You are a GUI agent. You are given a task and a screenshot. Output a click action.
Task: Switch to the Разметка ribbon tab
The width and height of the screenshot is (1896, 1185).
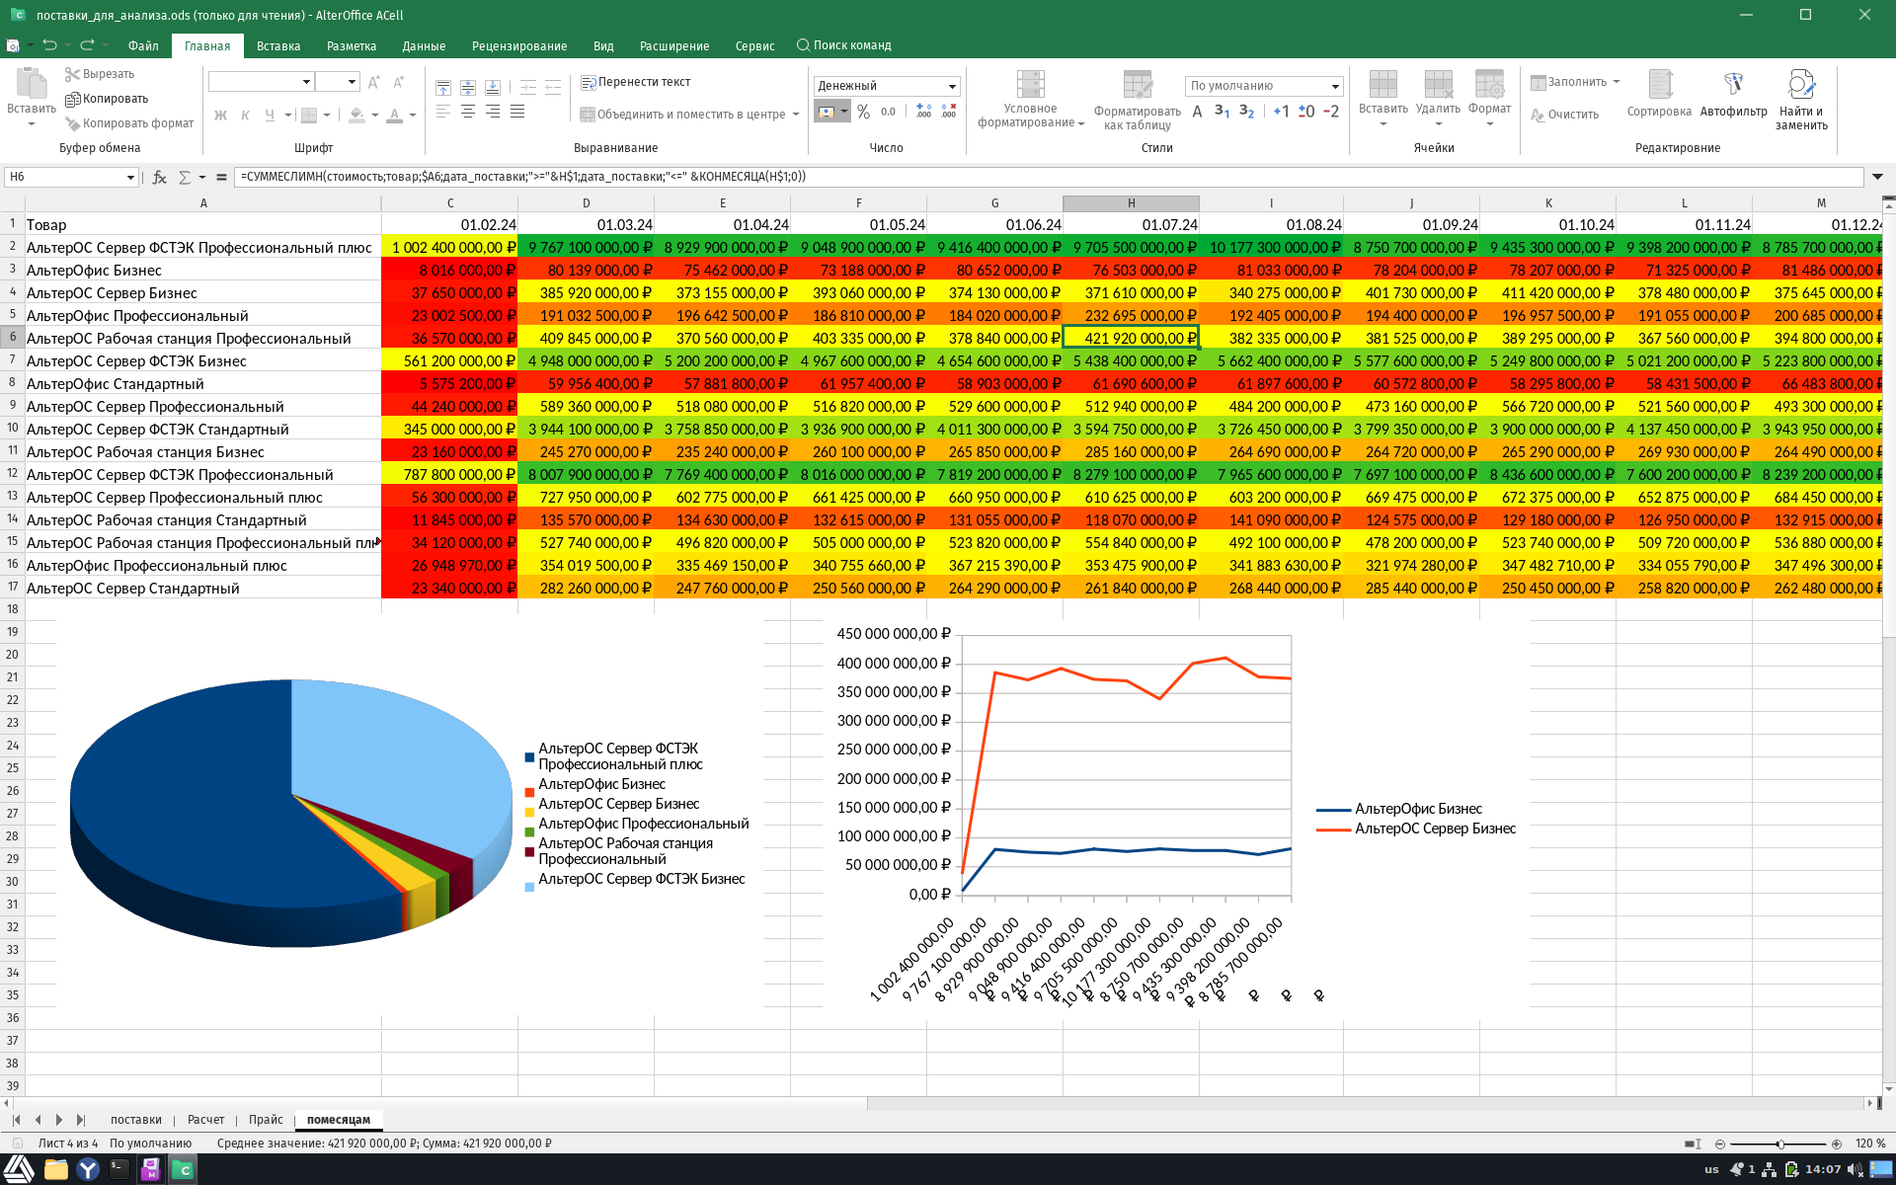click(352, 46)
